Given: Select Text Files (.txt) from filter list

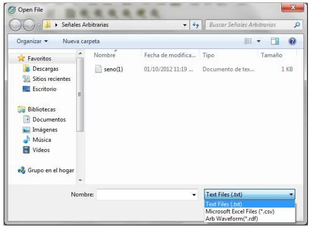Looking at the screenshot, I should coord(250,204).
